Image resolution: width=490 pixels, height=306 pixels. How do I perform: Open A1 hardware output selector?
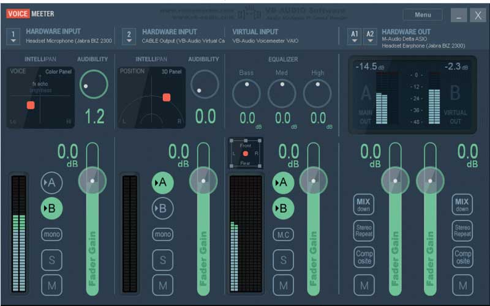[x=355, y=37]
